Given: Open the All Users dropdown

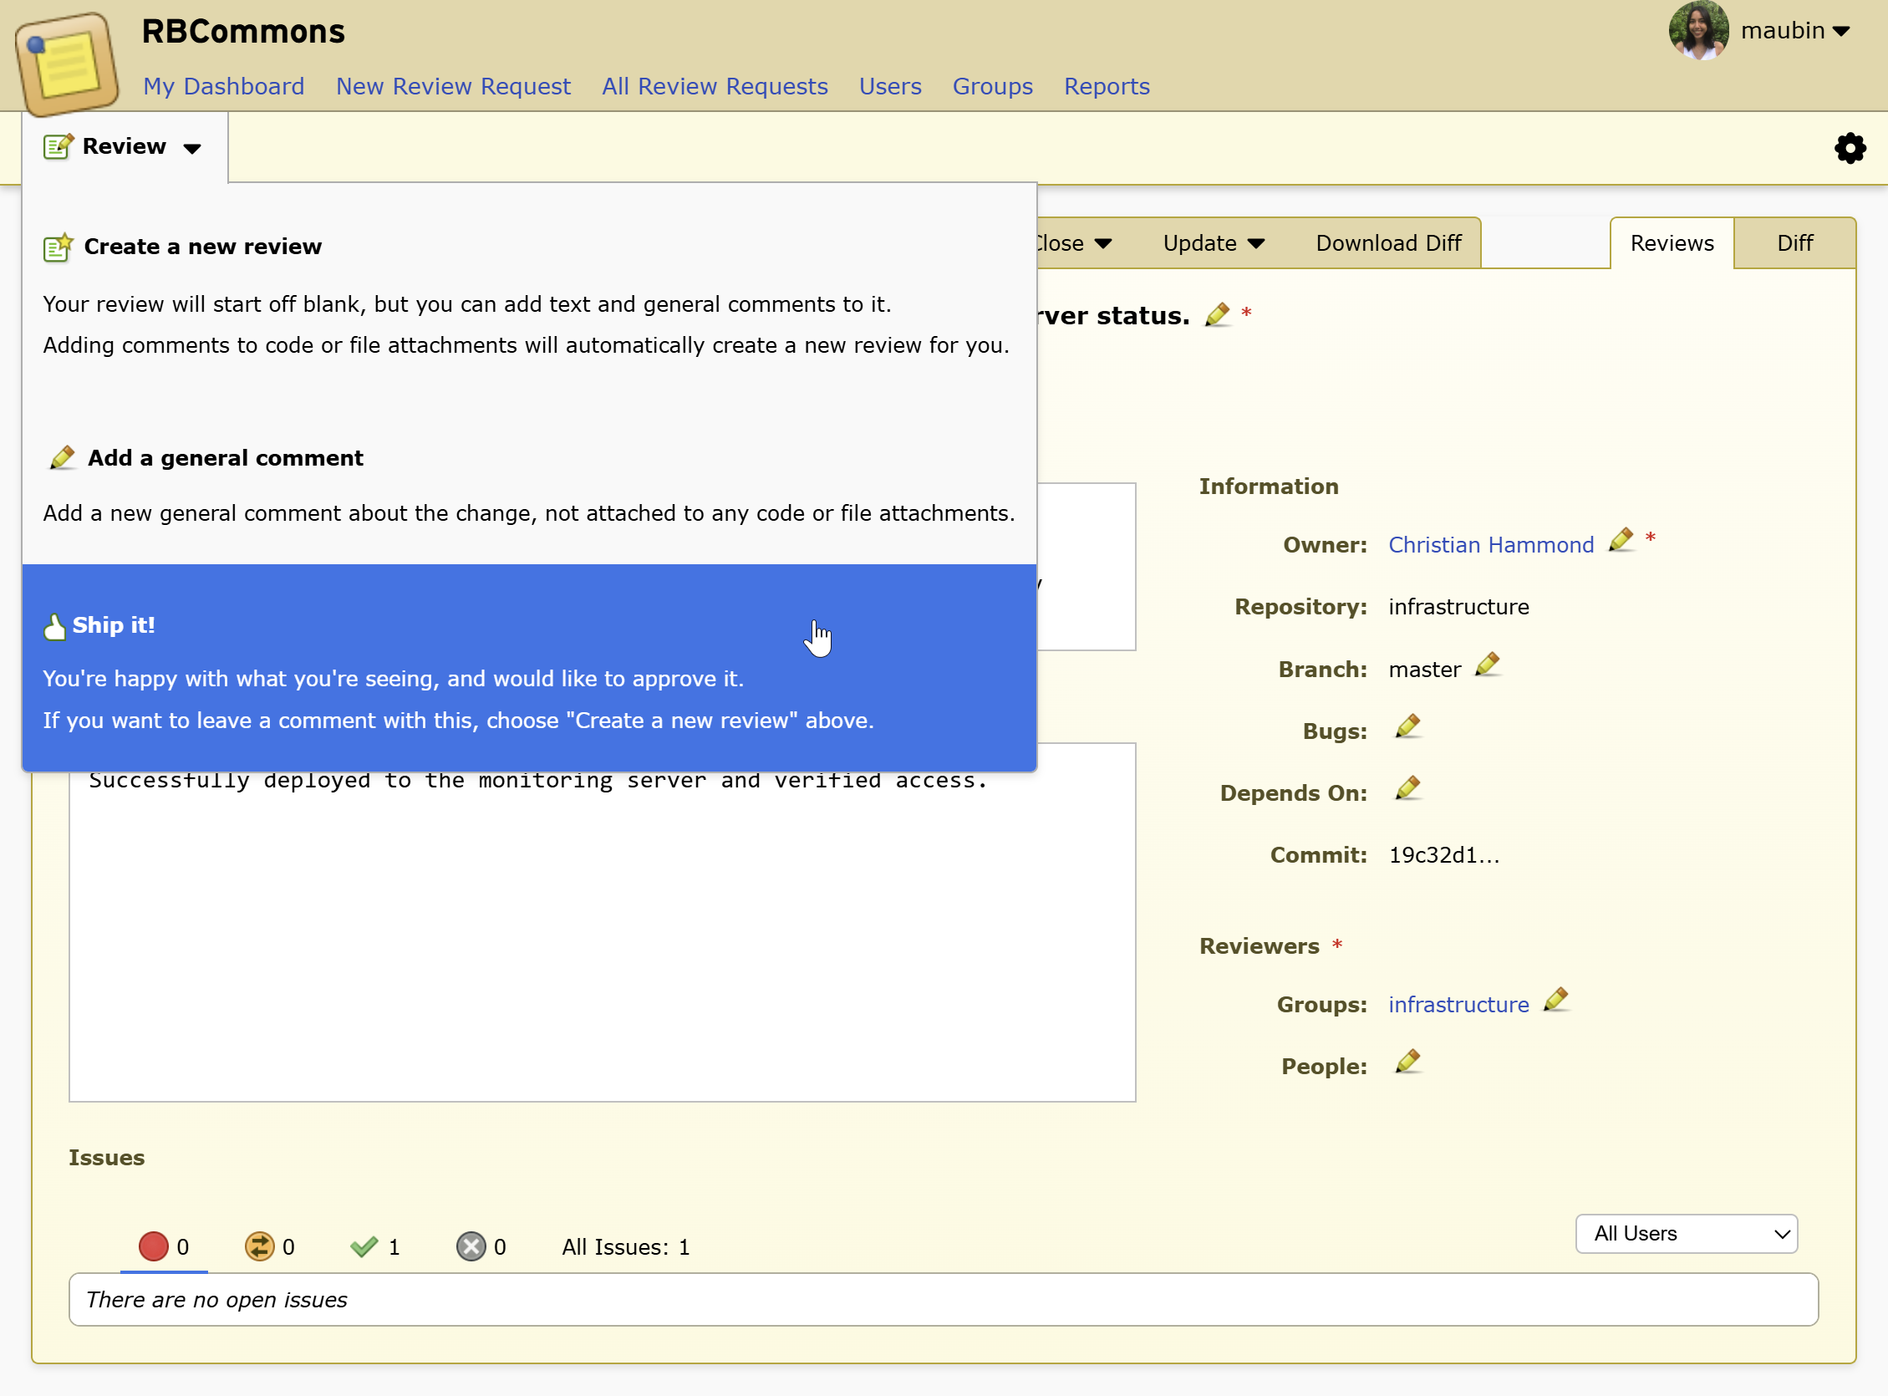Looking at the screenshot, I should point(1685,1234).
